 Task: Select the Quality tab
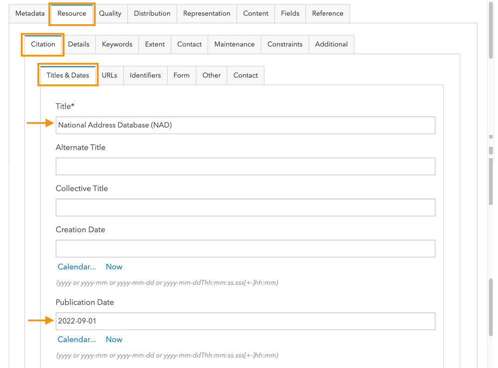click(x=110, y=13)
